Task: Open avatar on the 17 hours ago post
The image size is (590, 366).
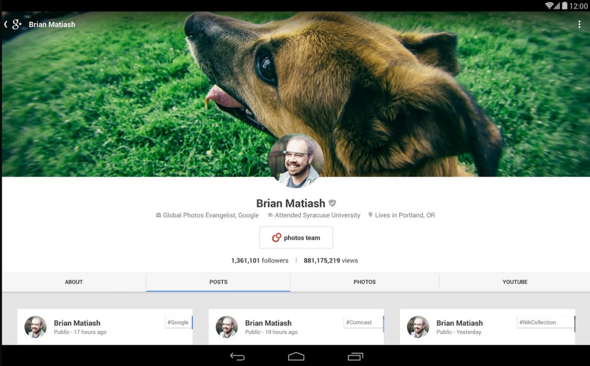Action: point(36,327)
